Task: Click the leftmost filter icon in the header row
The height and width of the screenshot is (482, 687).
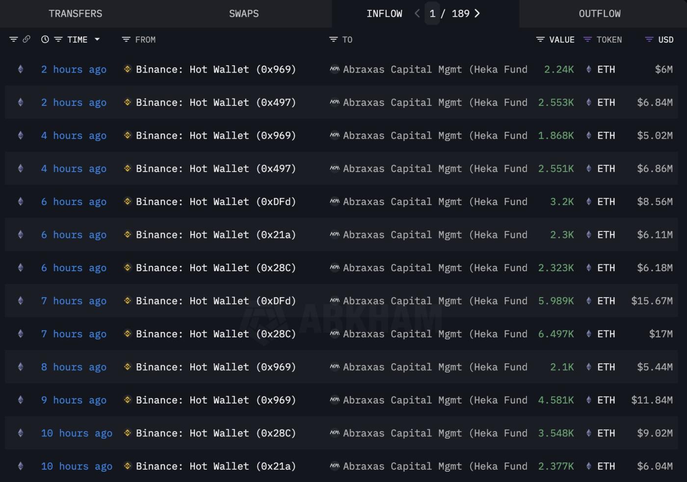Action: coord(13,39)
